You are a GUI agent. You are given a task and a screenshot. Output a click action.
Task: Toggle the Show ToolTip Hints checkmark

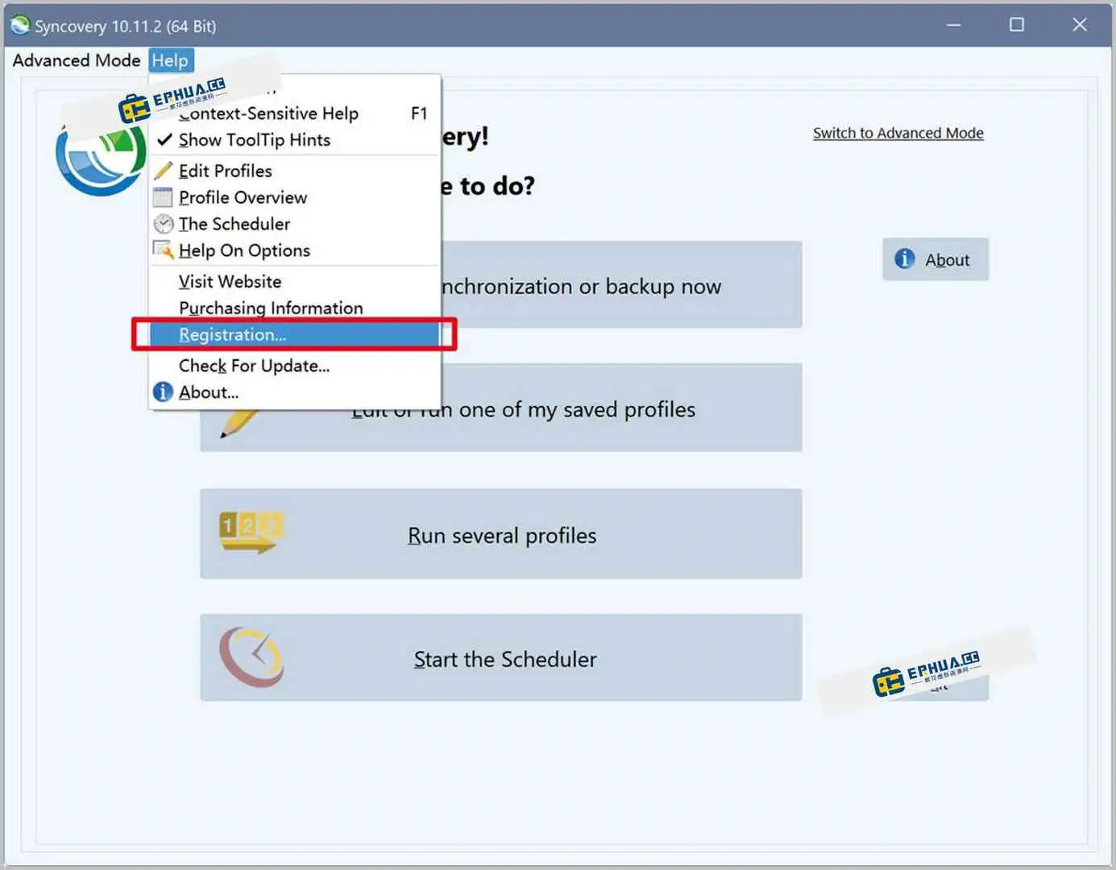[164, 140]
